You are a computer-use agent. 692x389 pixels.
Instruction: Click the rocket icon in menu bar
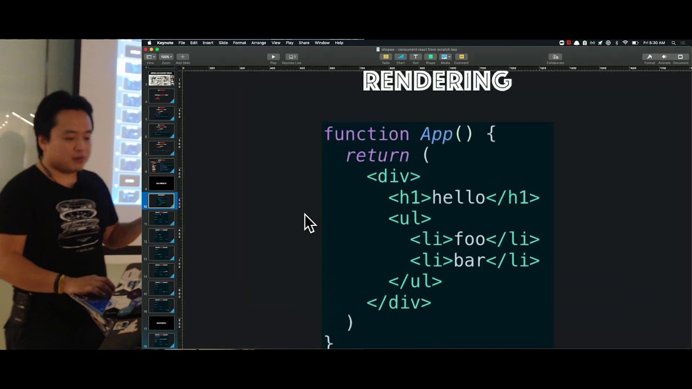pos(600,43)
